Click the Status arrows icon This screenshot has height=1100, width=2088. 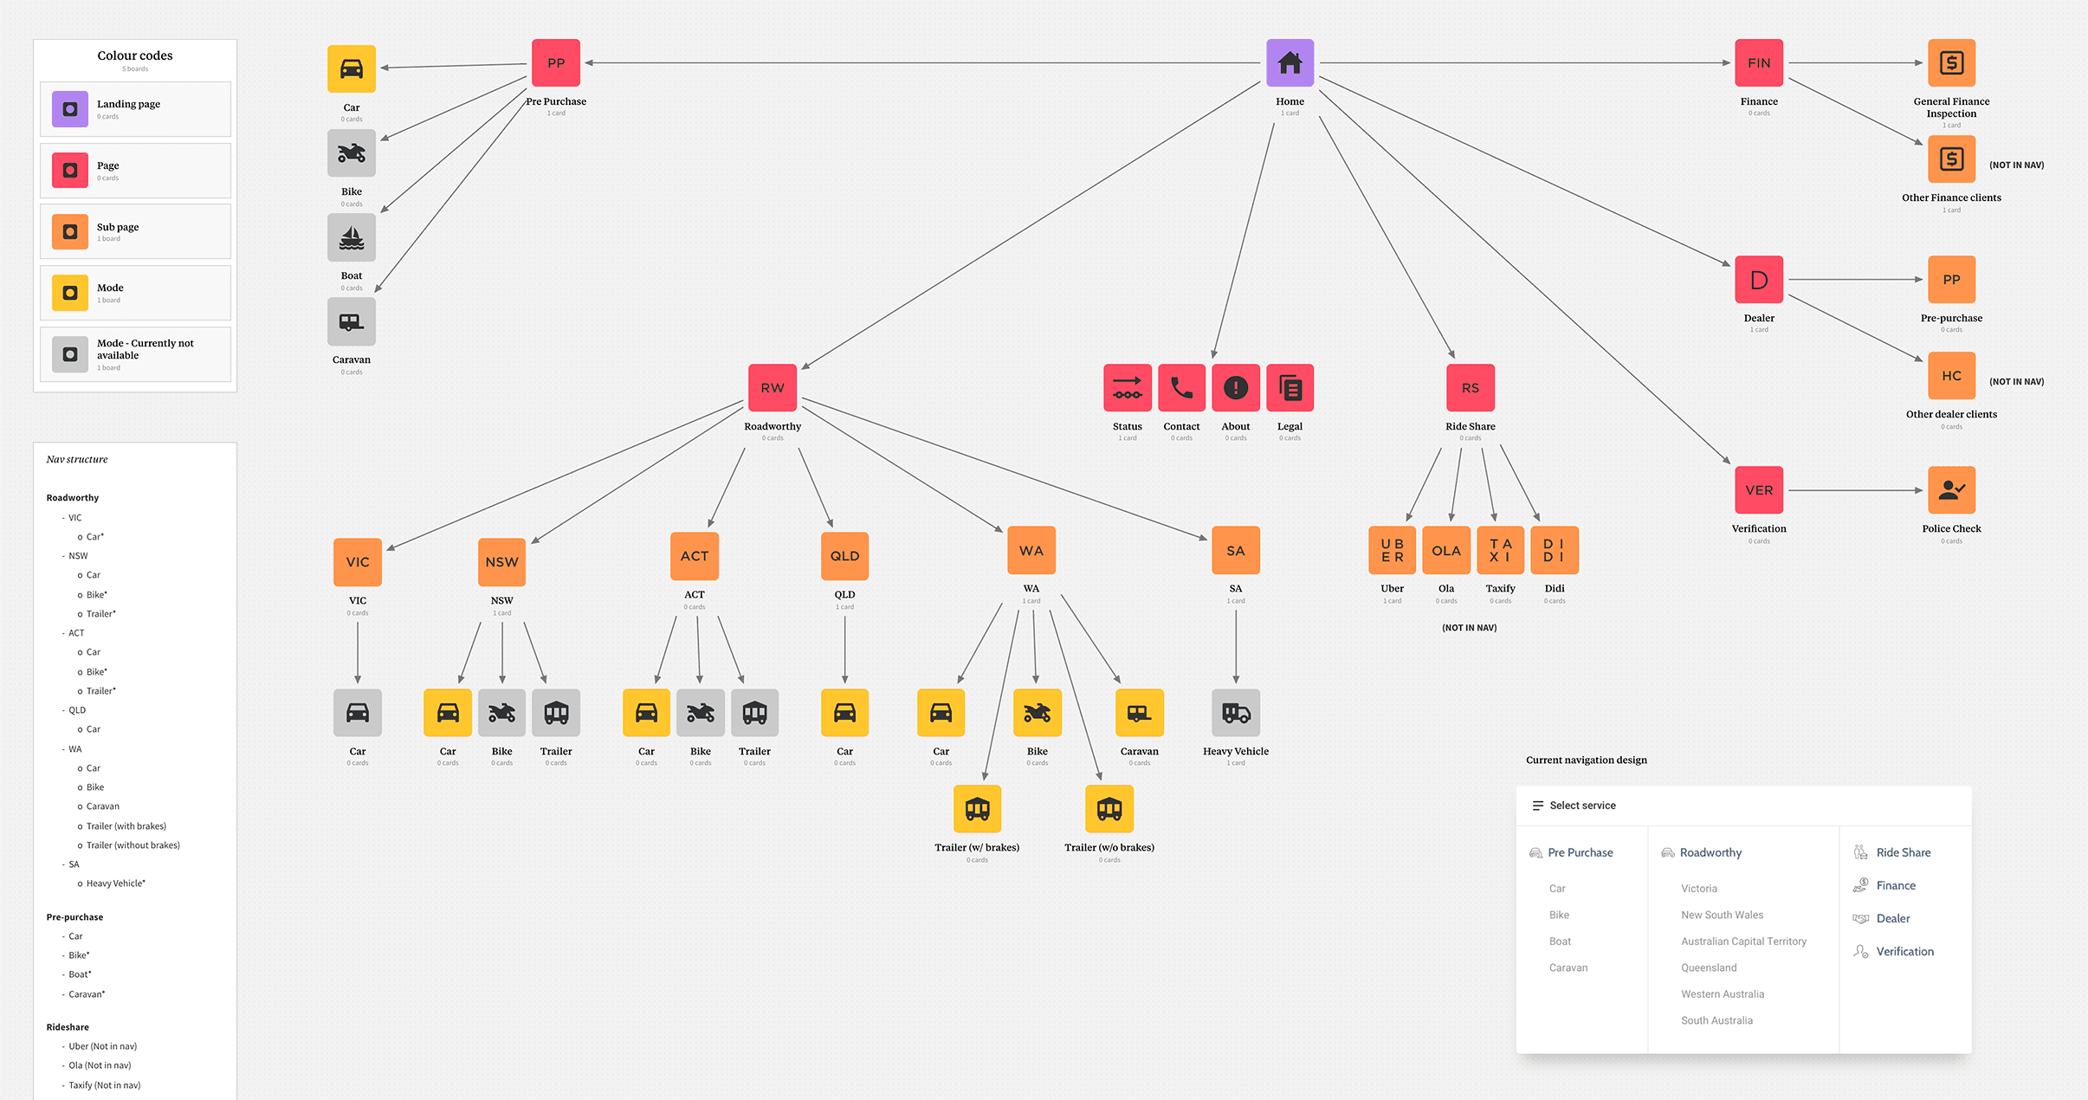point(1127,387)
